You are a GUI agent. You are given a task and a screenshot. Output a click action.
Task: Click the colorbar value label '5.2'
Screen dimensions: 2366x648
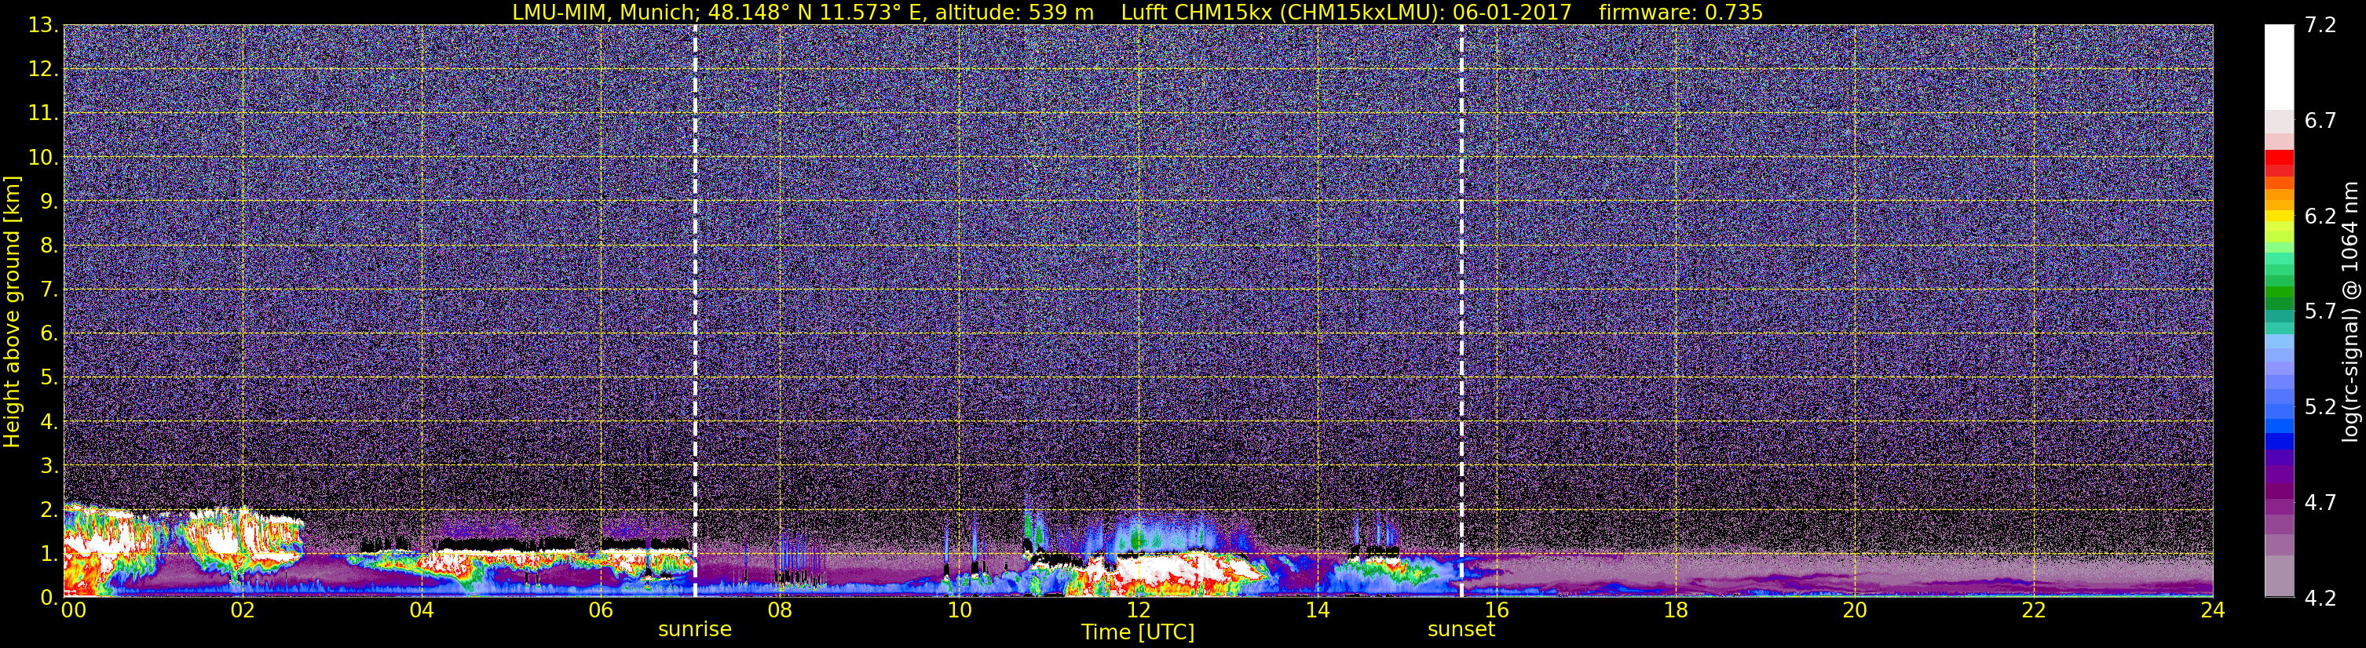pos(2320,406)
